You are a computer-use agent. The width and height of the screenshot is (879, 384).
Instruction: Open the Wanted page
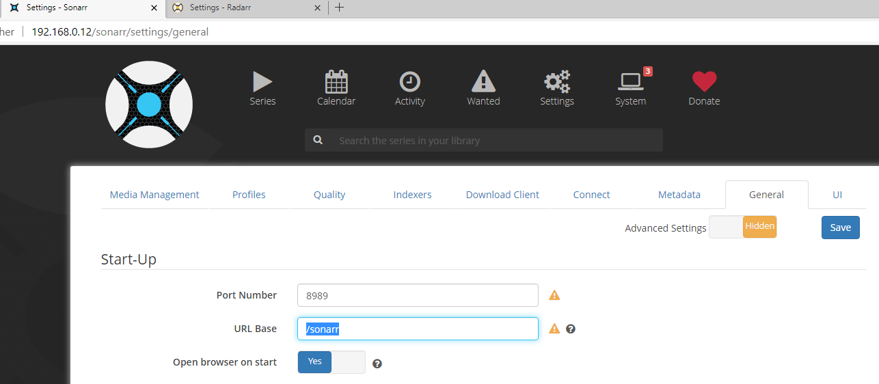(x=483, y=88)
